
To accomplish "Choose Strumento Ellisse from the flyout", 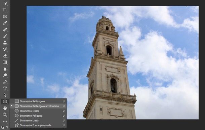I will click(38, 111).
